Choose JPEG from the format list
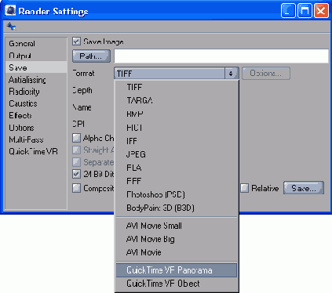Screen dimensions: 332x293 tap(177, 154)
